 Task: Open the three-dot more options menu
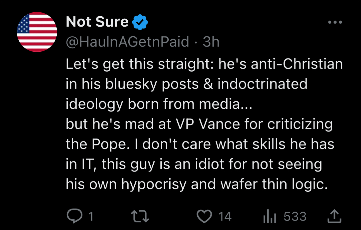click(335, 23)
